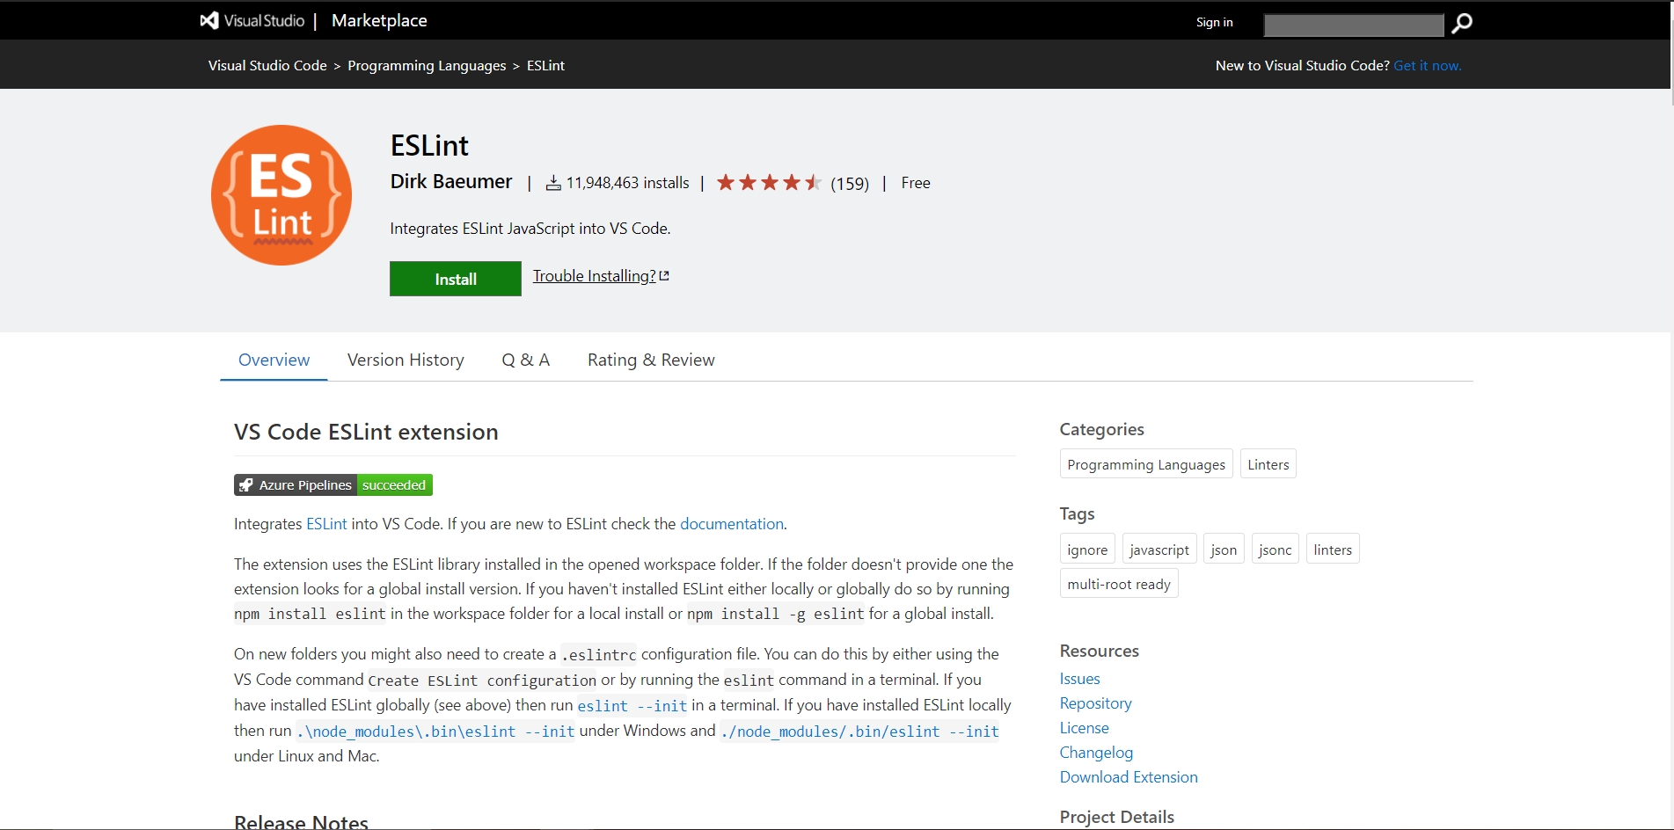The image size is (1674, 830).
Task: Click the Integrates ESLint JavaScript description
Action: pyautogui.click(x=530, y=229)
